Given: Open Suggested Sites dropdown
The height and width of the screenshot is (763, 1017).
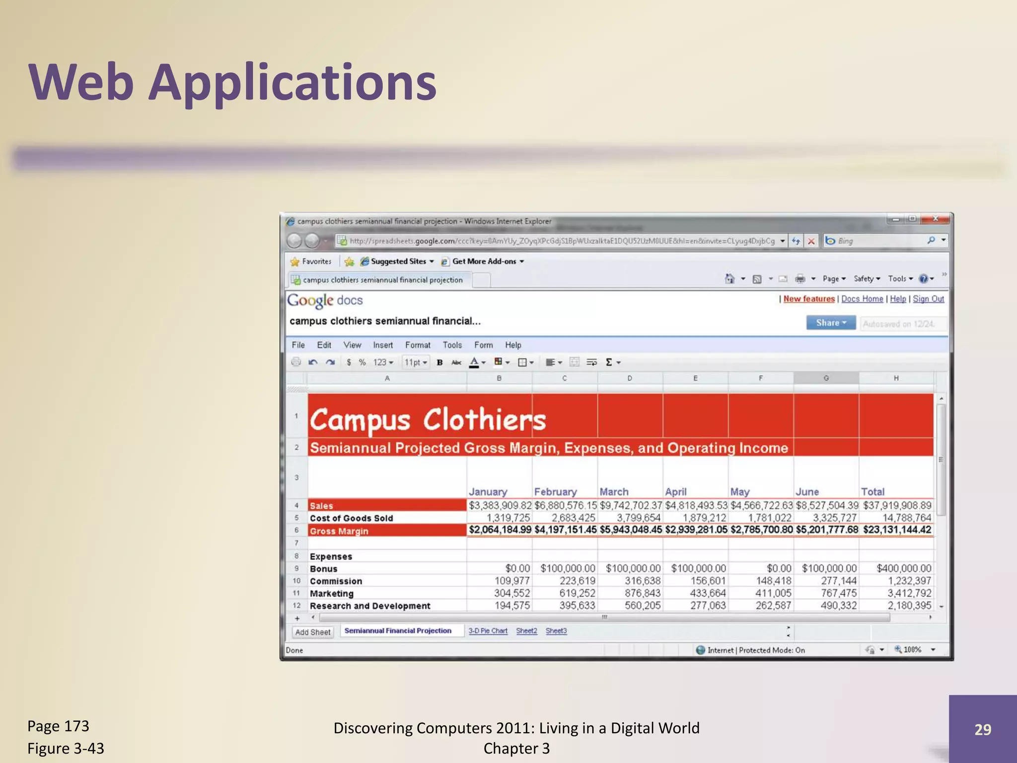Looking at the screenshot, I should [x=397, y=261].
